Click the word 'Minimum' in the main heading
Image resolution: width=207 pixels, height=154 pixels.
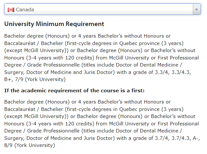coord(50,24)
